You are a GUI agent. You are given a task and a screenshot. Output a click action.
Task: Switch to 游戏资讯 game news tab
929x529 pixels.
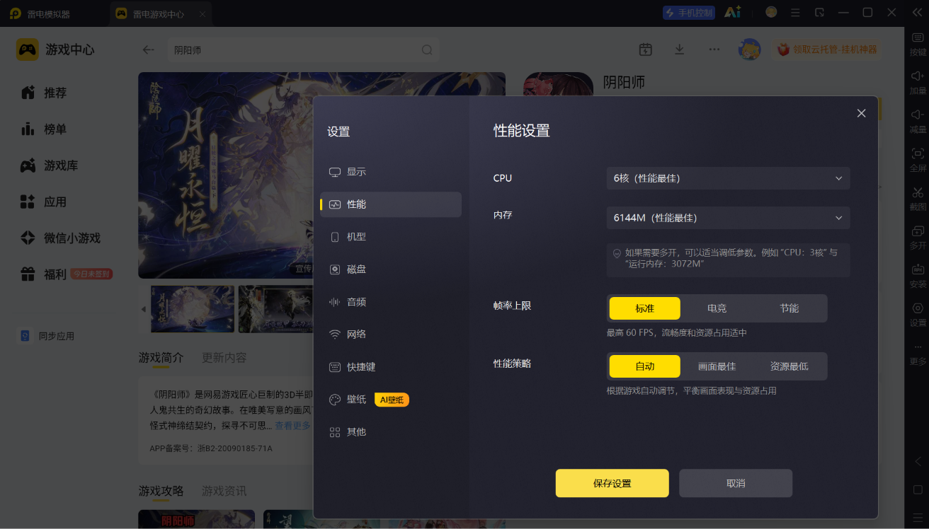coord(224,491)
